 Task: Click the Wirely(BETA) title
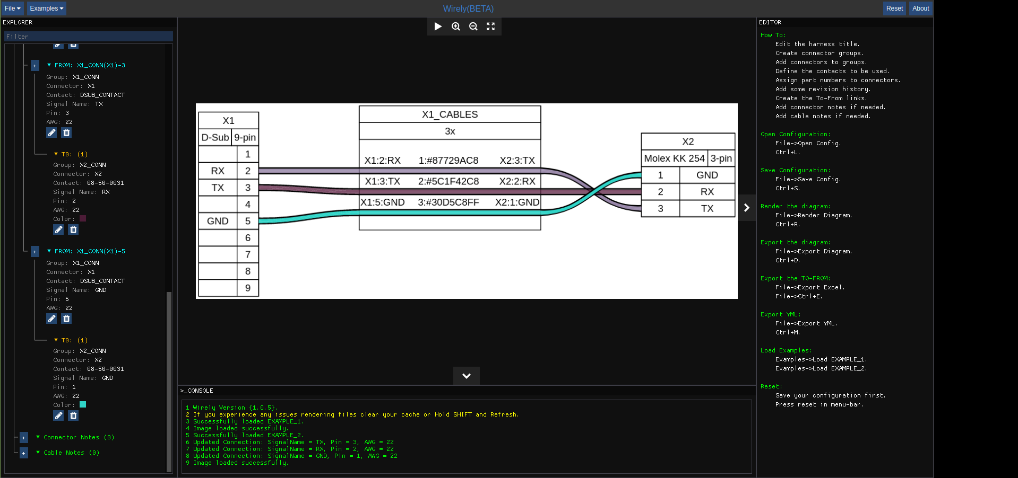tap(468, 8)
